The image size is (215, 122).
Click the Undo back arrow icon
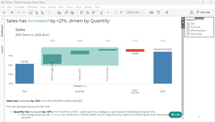[x=12, y=12]
